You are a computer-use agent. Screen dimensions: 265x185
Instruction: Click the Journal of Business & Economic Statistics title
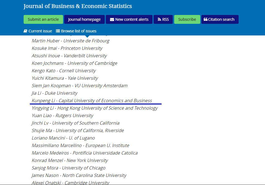click(x=77, y=6)
